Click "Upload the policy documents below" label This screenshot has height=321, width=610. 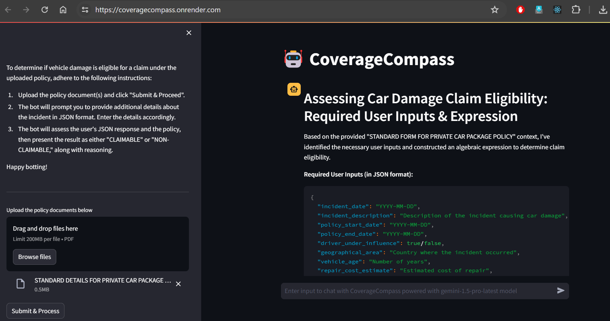coord(49,210)
